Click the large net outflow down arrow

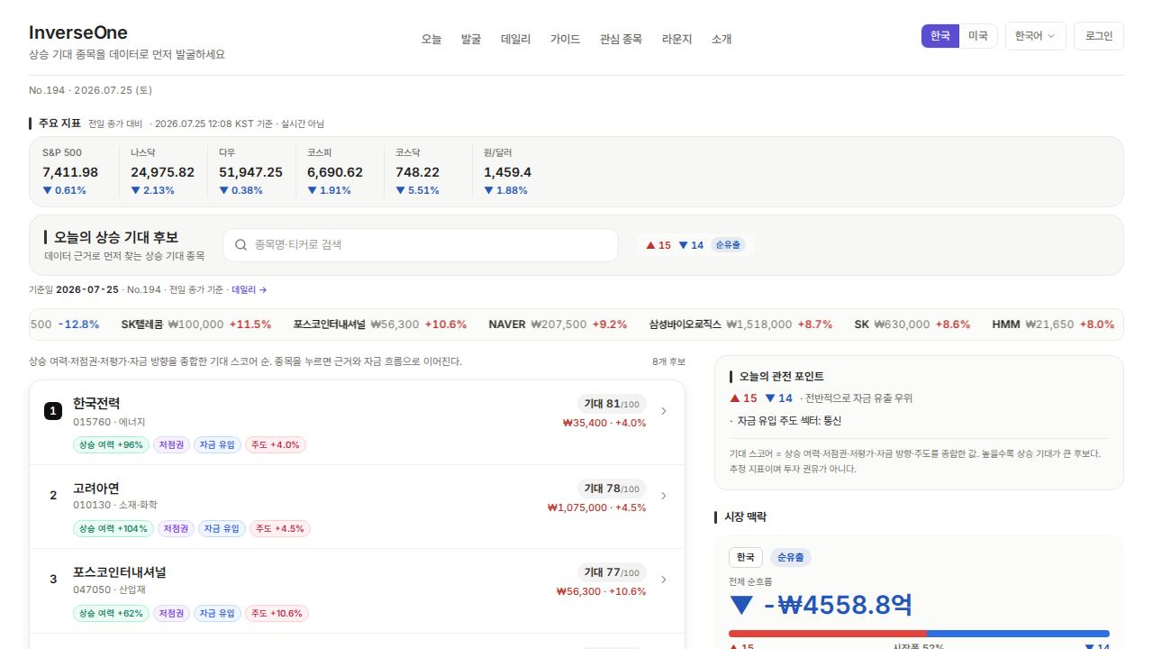pyautogui.click(x=741, y=604)
